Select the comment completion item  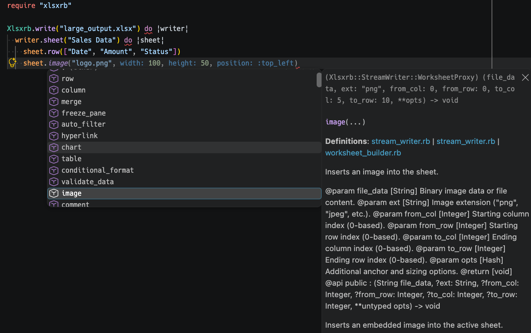pos(184,204)
